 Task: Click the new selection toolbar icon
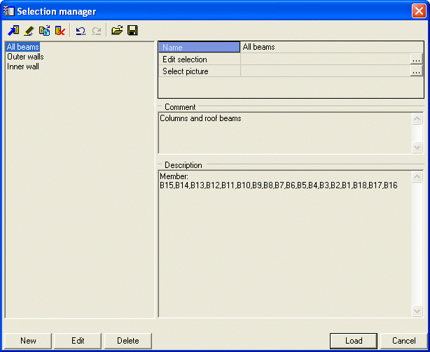coord(13,30)
